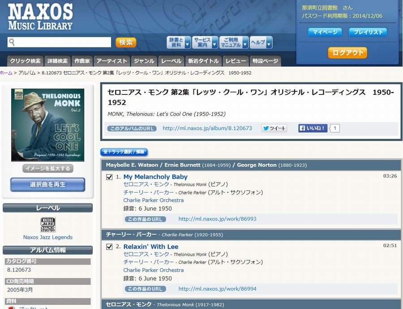
Task: Go to the 特設ページ tab
Action: coord(265,61)
